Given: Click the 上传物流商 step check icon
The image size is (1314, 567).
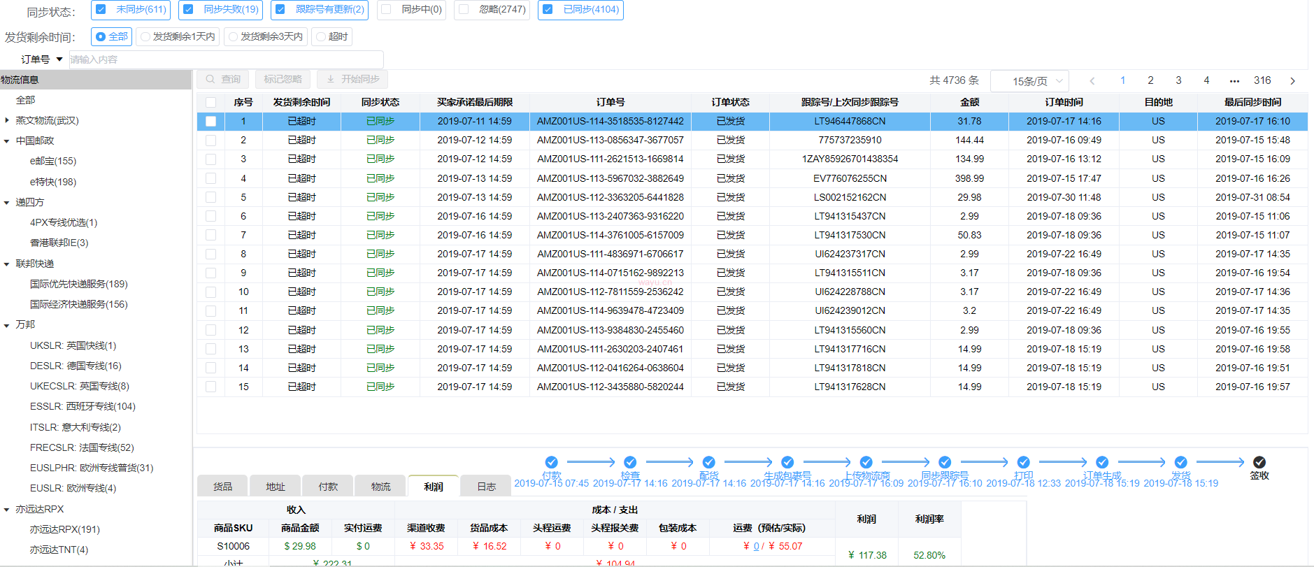Looking at the screenshot, I should 866,462.
